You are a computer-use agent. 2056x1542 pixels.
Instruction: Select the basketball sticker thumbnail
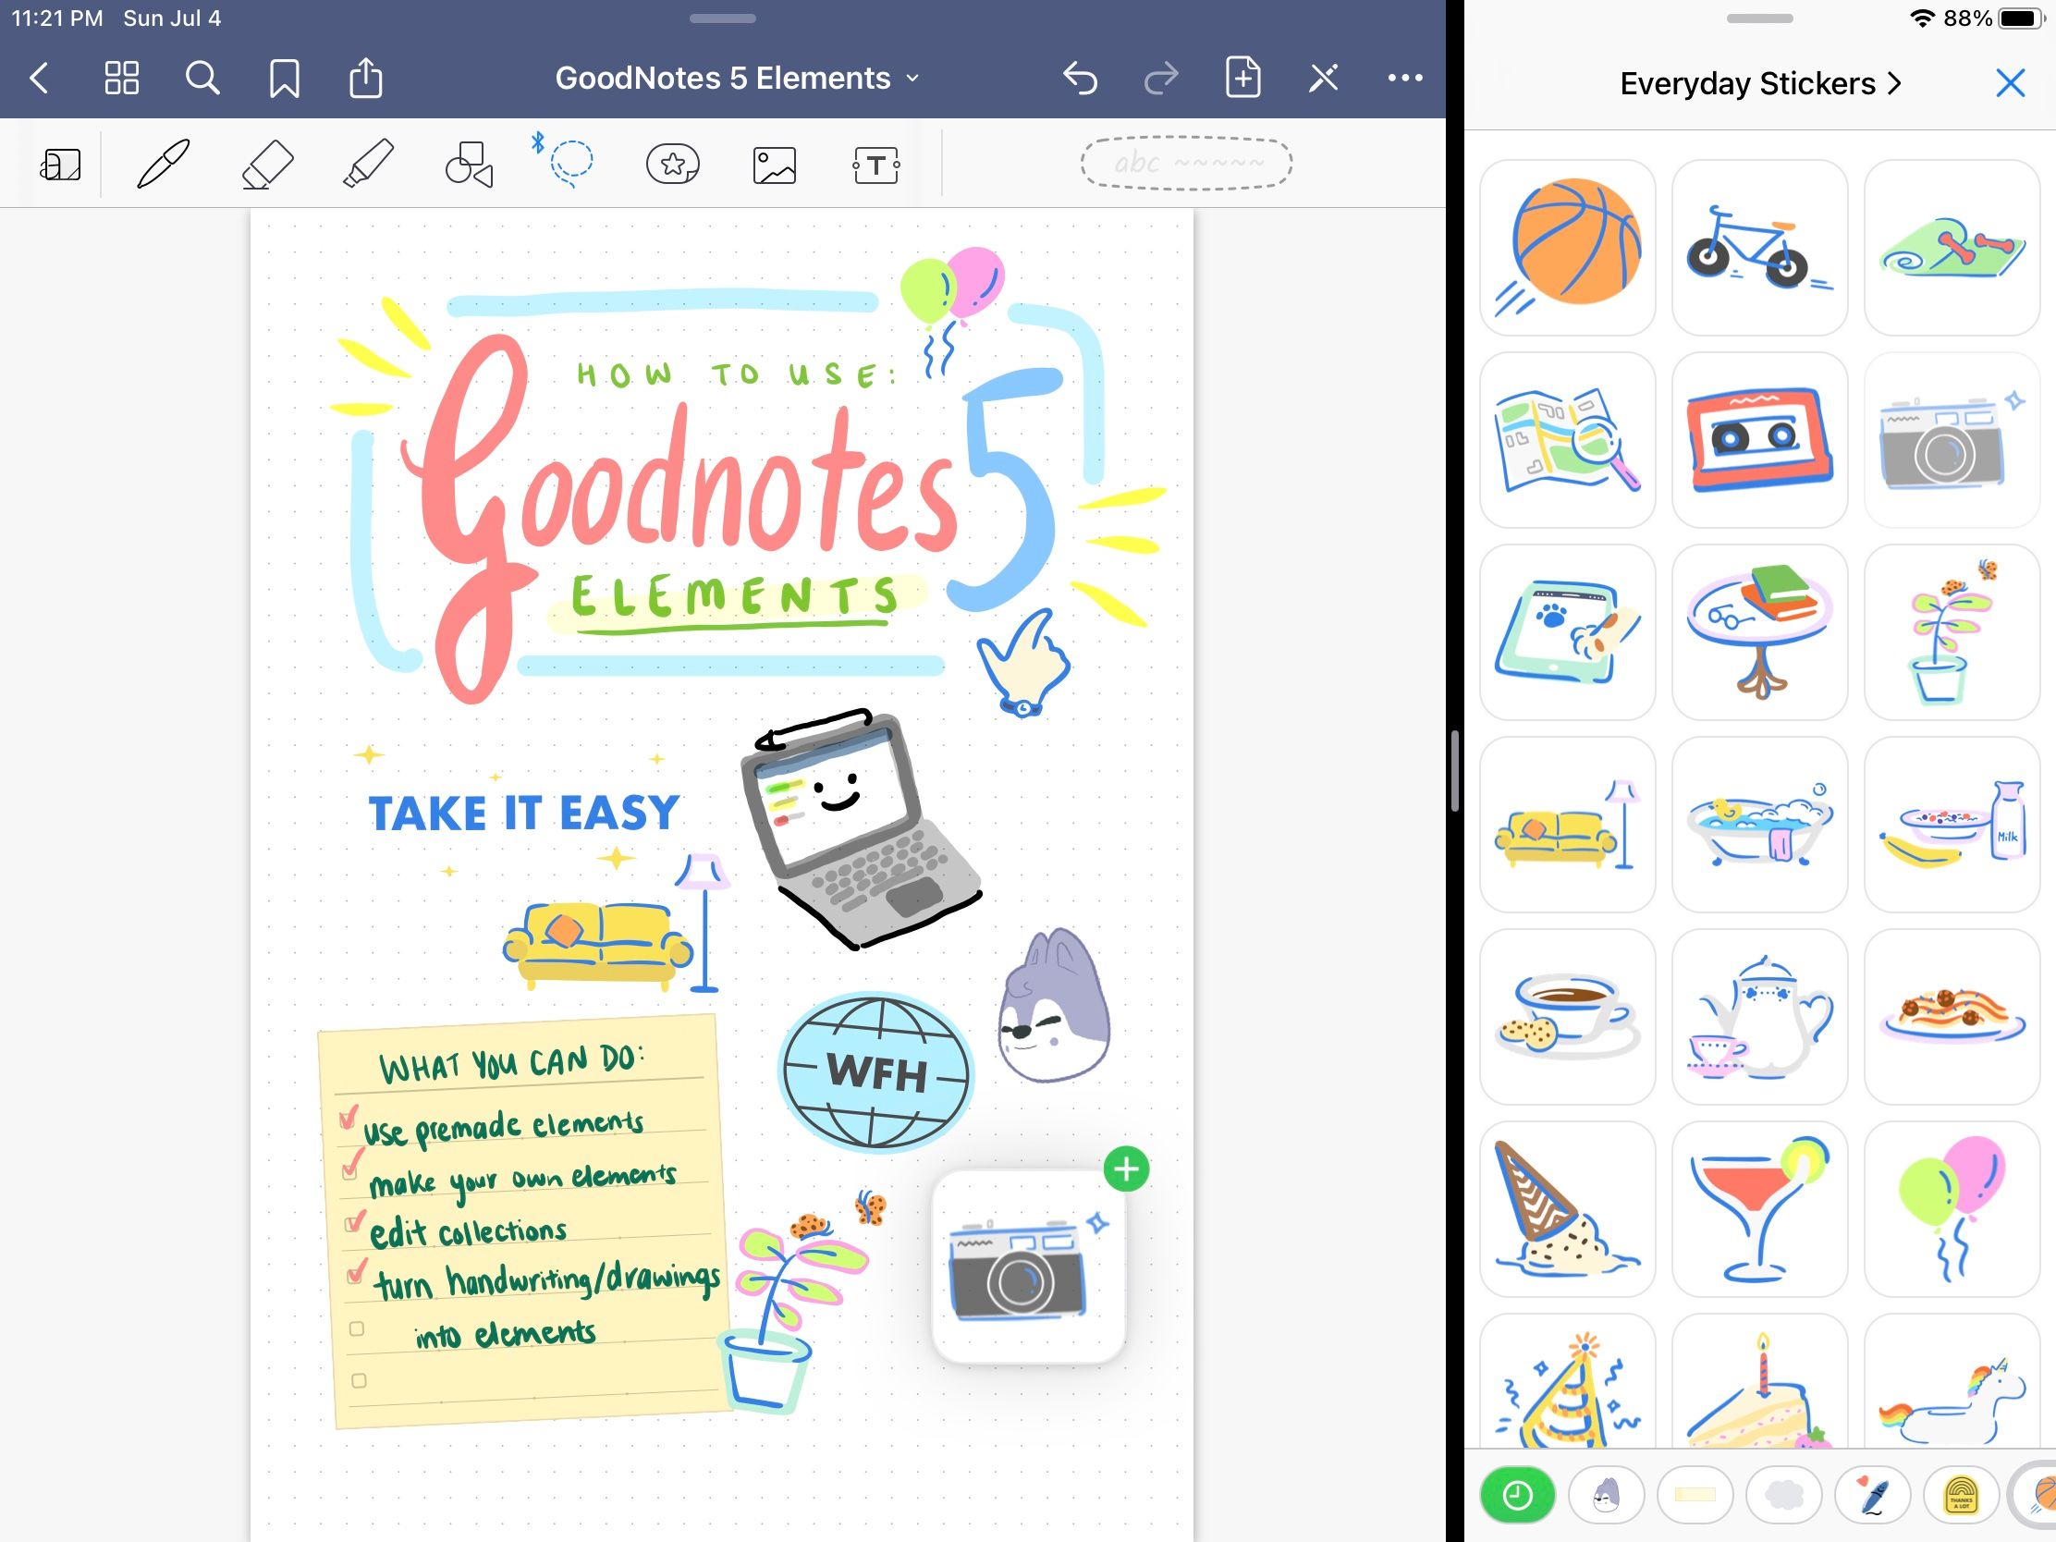pos(1567,247)
